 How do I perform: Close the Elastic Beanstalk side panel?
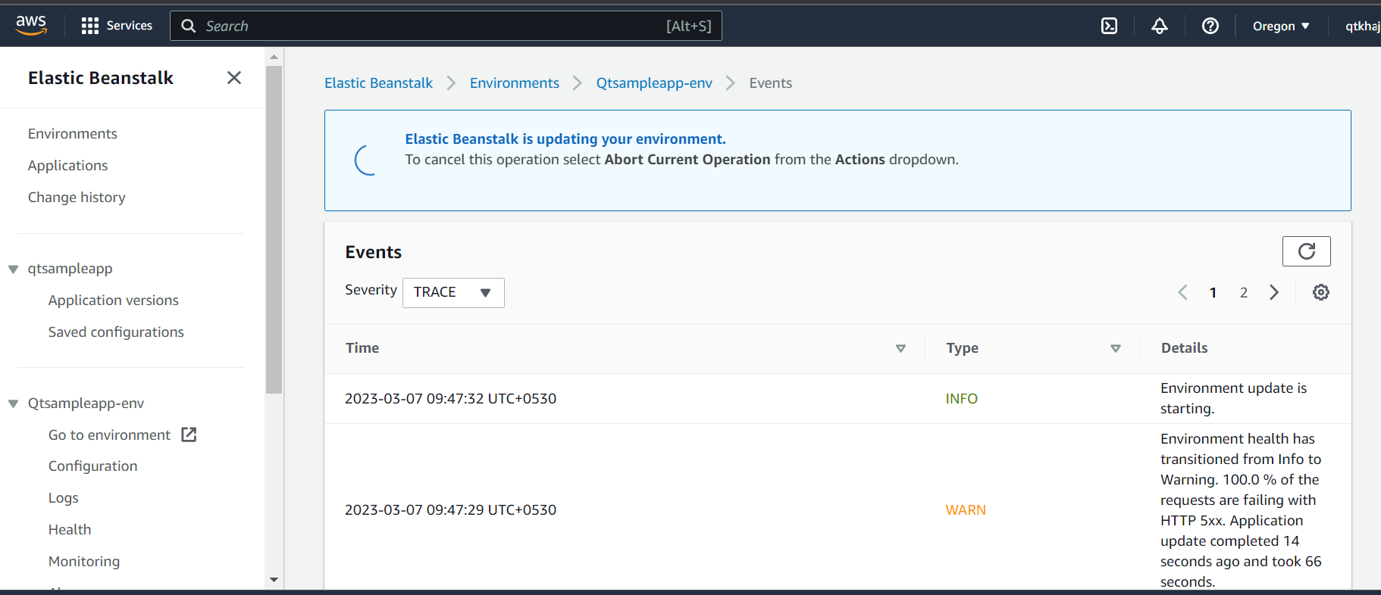[234, 78]
